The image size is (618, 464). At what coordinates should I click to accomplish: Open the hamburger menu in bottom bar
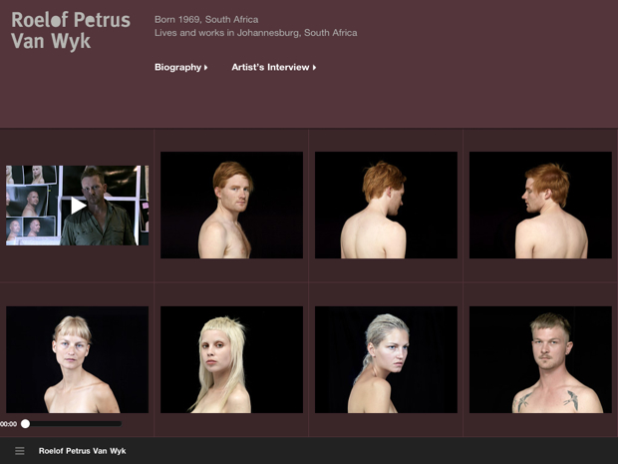coord(20,451)
